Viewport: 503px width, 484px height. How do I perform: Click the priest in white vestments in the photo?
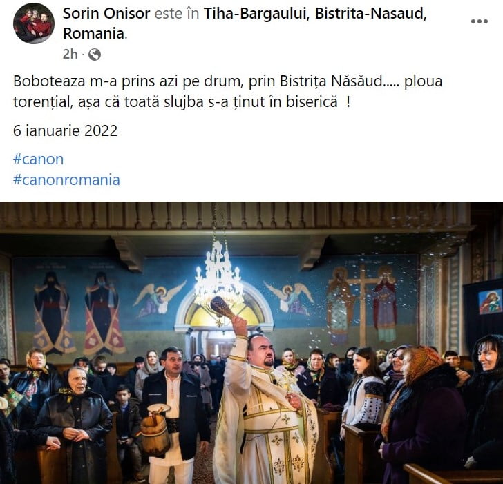(265, 407)
